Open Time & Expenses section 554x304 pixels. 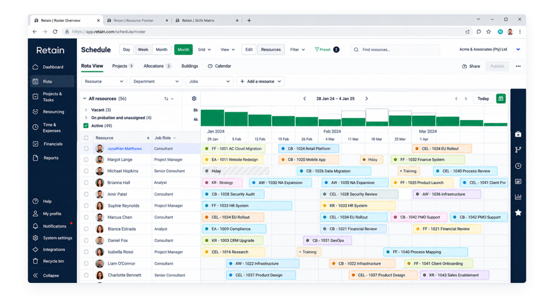pyautogui.click(x=52, y=128)
